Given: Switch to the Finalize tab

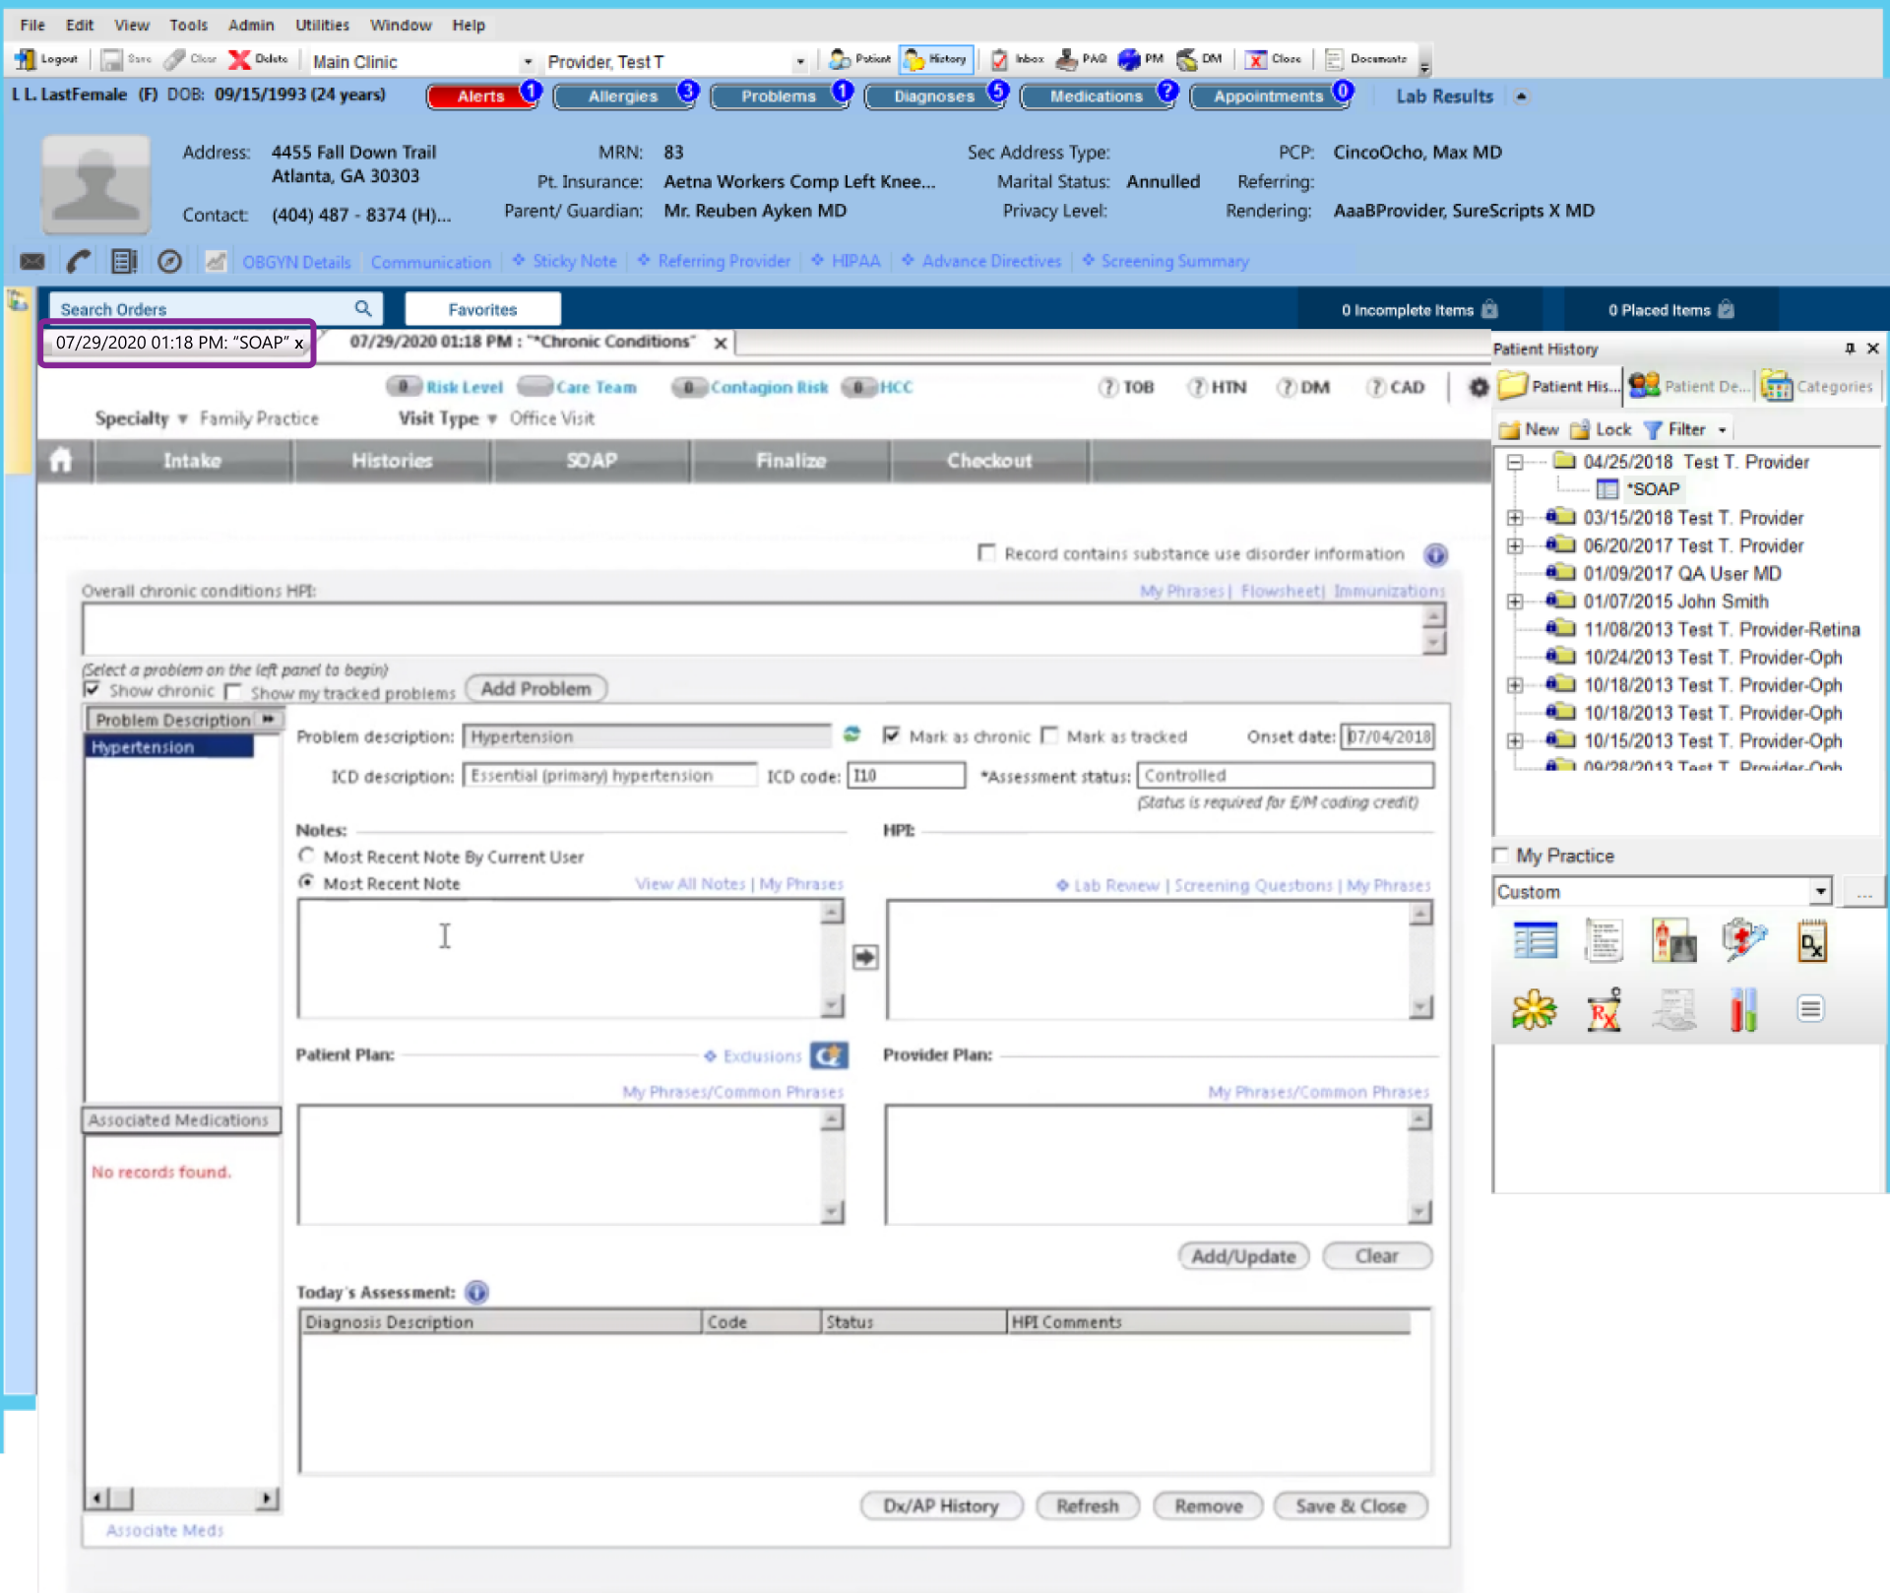Looking at the screenshot, I should [790, 461].
